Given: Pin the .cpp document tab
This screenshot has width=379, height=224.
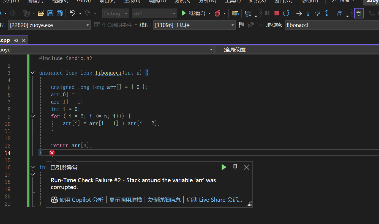Looking at the screenshot, I should tap(16, 40).
